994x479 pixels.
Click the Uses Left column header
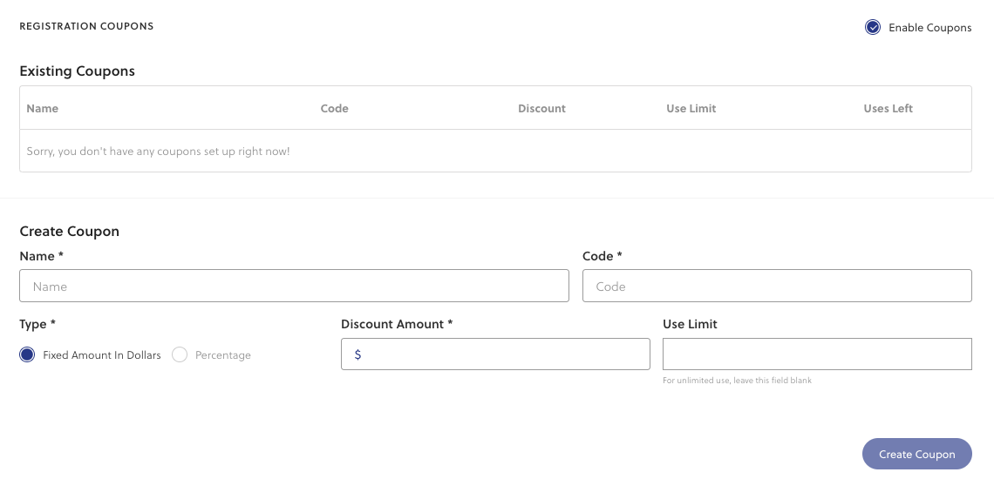click(x=888, y=108)
